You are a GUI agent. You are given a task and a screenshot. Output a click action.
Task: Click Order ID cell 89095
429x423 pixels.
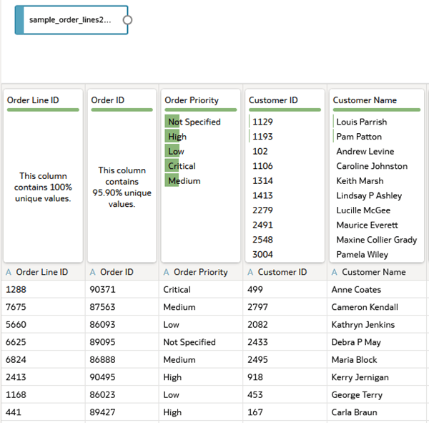click(122, 342)
